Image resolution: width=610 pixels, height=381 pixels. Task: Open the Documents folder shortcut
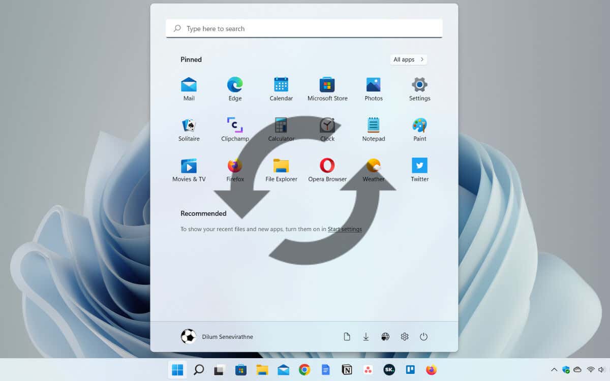347,336
